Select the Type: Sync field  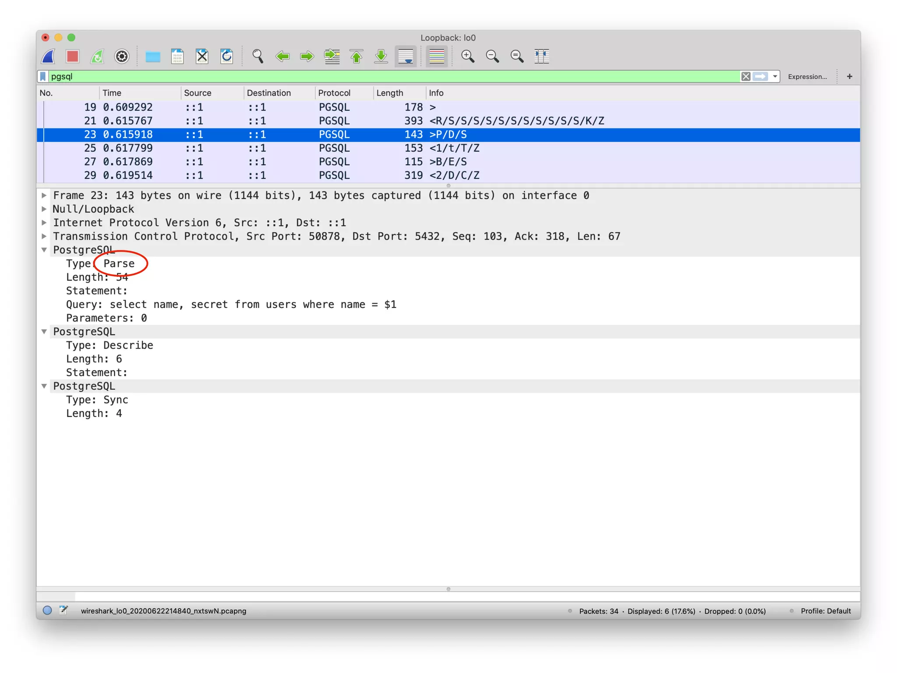coord(97,400)
